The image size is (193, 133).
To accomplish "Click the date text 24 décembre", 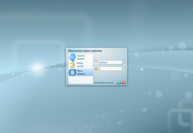I will tap(100, 83).
